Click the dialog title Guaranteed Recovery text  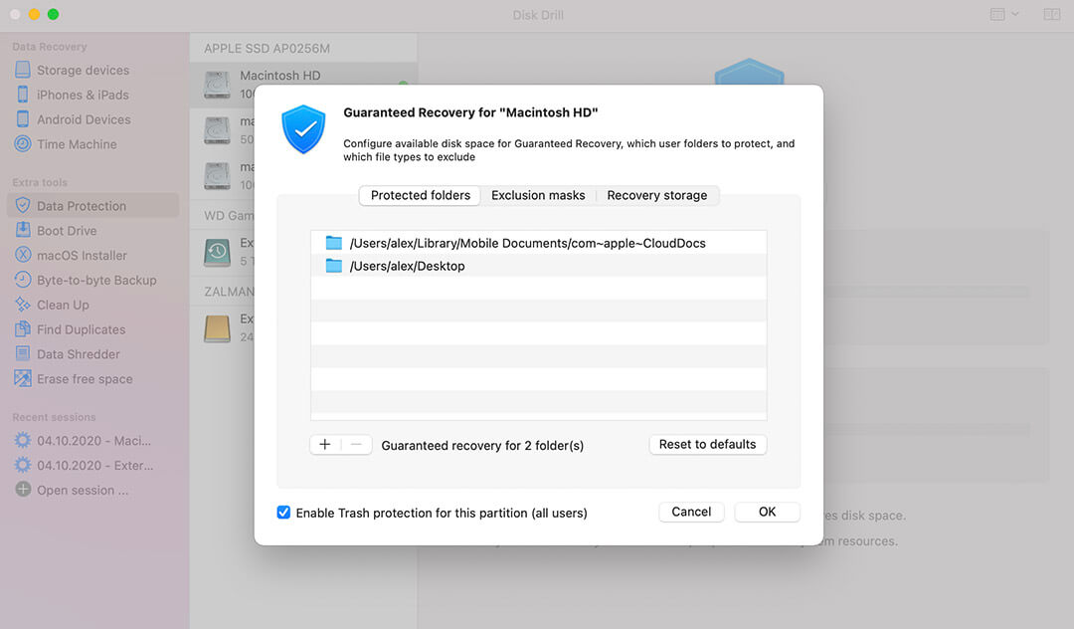469,112
